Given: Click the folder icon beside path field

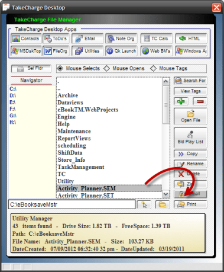Looking at the screenshot, I should (163, 204).
